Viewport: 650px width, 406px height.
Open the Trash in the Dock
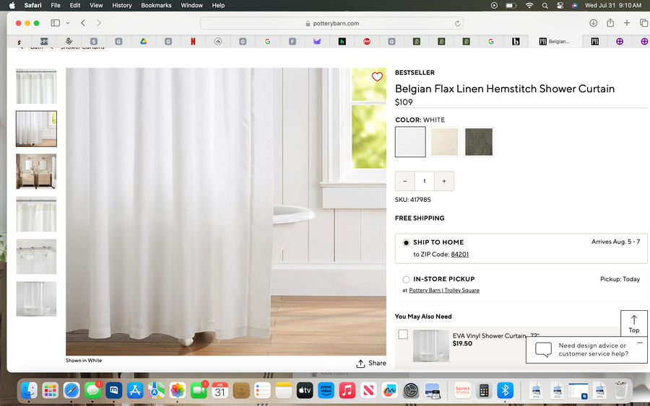620,390
